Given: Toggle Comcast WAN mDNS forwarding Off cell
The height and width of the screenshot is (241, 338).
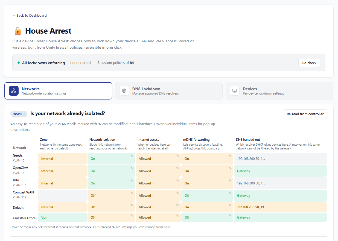Looking at the screenshot, I should coord(207,195).
